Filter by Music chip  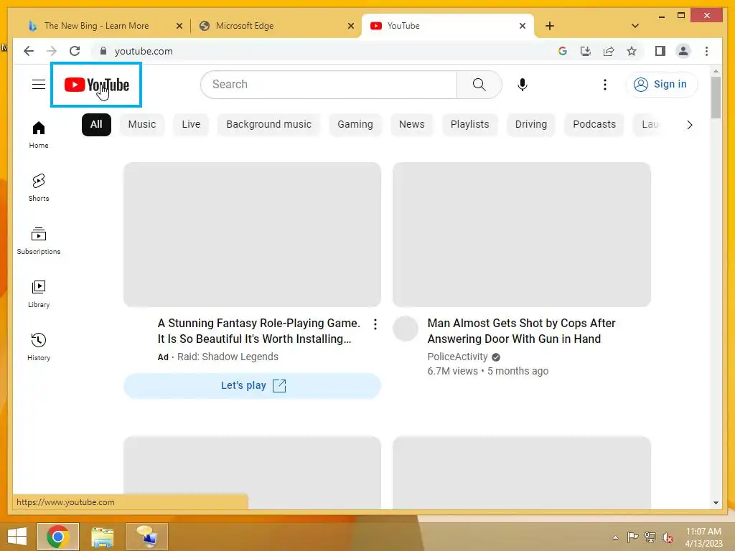pyautogui.click(x=142, y=124)
